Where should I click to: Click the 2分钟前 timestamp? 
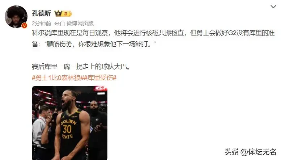coord(41,23)
